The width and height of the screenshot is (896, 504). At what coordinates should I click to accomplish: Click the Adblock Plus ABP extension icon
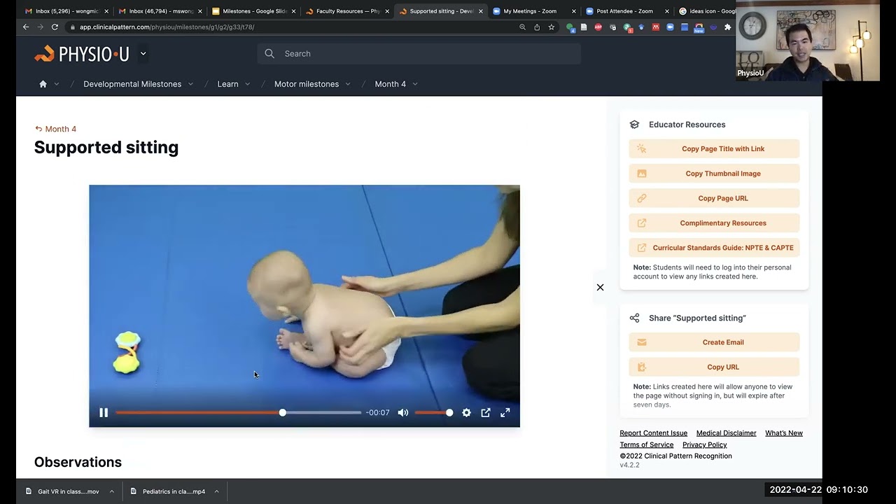(x=598, y=27)
